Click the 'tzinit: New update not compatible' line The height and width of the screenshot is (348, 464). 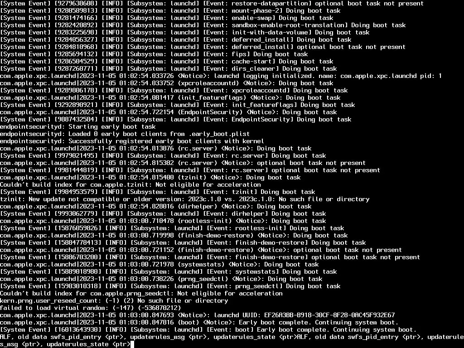click(x=185, y=199)
